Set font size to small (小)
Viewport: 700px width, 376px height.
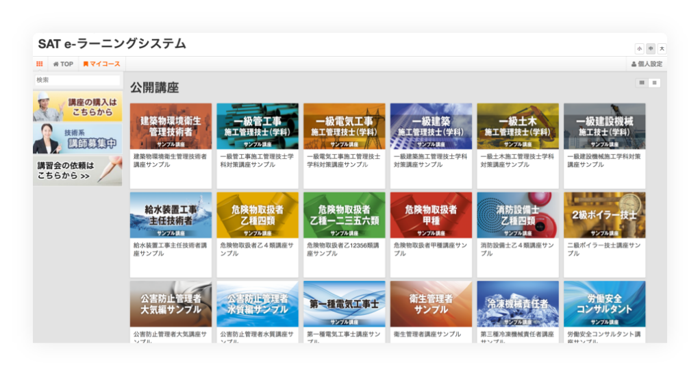(x=639, y=49)
